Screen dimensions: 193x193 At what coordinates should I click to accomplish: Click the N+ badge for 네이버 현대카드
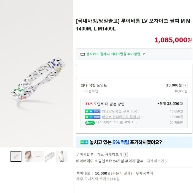(93, 117)
